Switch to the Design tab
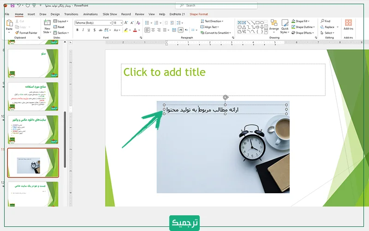This screenshot has width=369, height=231. pos(55,14)
